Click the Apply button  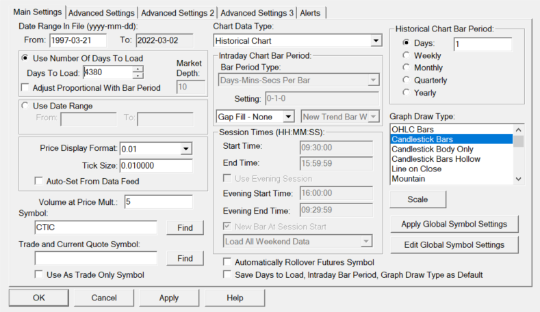[169, 298]
